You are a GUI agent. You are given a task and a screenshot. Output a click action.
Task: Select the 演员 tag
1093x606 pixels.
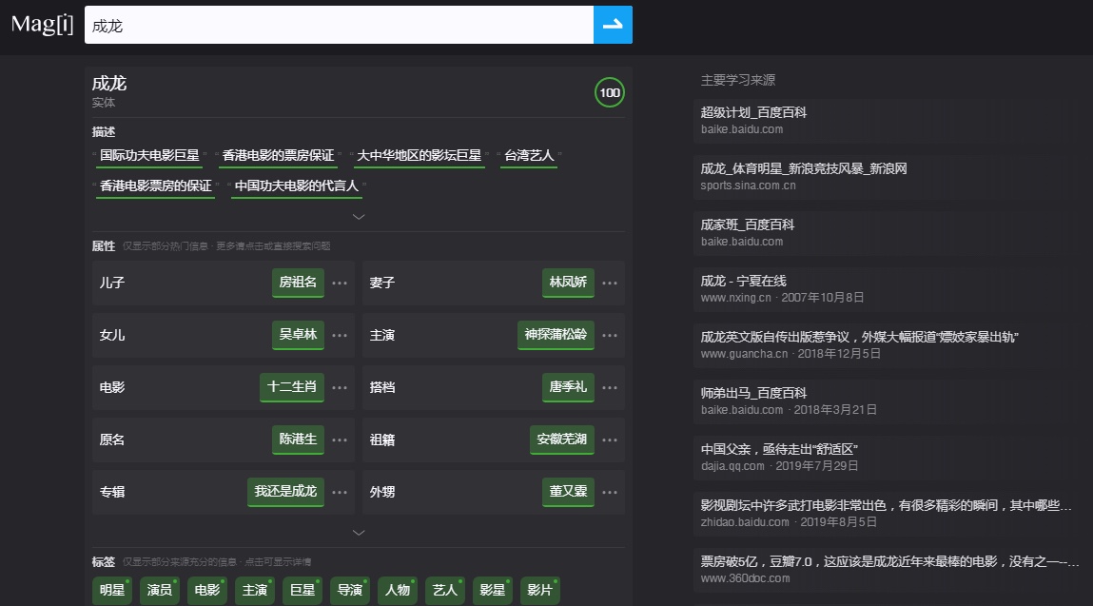[160, 591]
